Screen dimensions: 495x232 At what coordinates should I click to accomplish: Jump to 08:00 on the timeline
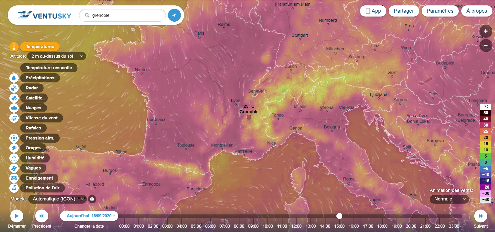[x=239, y=226]
